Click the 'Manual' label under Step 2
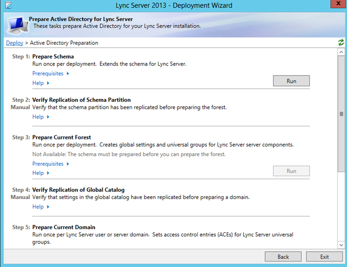347x267 pixels. 20,107
